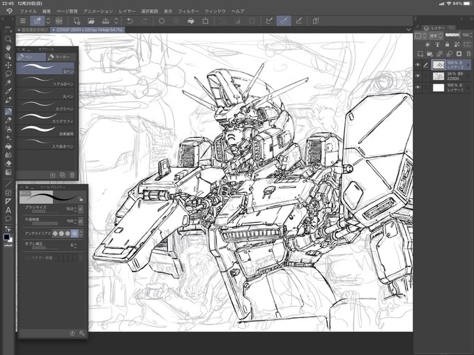Click Duplicate sub tool icon
474x355 pixels.
pos(62,175)
